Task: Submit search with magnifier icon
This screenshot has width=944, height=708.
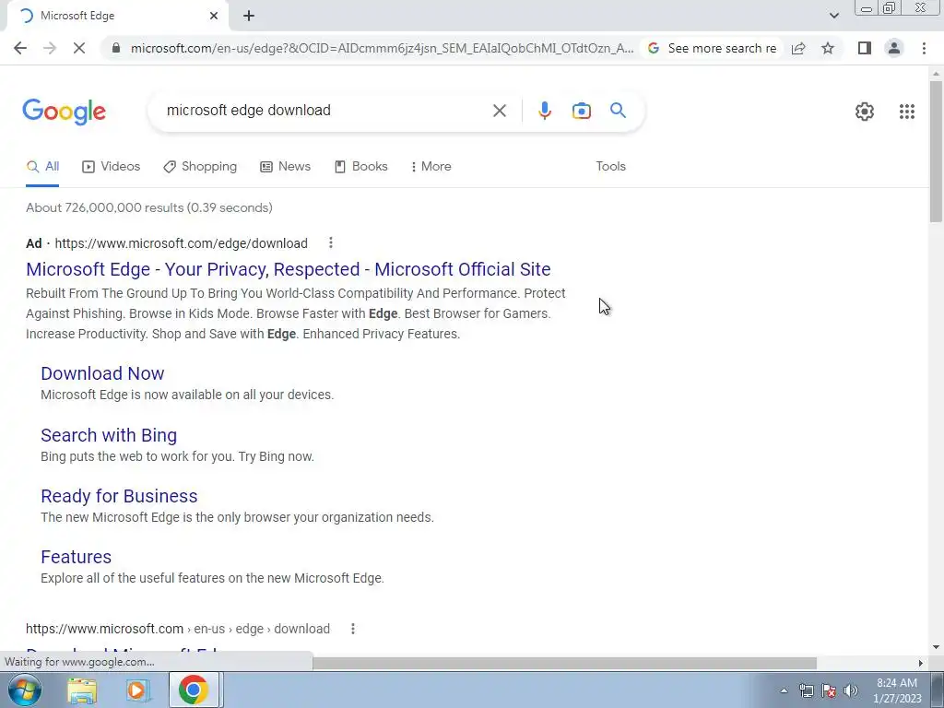Action: pos(618,111)
